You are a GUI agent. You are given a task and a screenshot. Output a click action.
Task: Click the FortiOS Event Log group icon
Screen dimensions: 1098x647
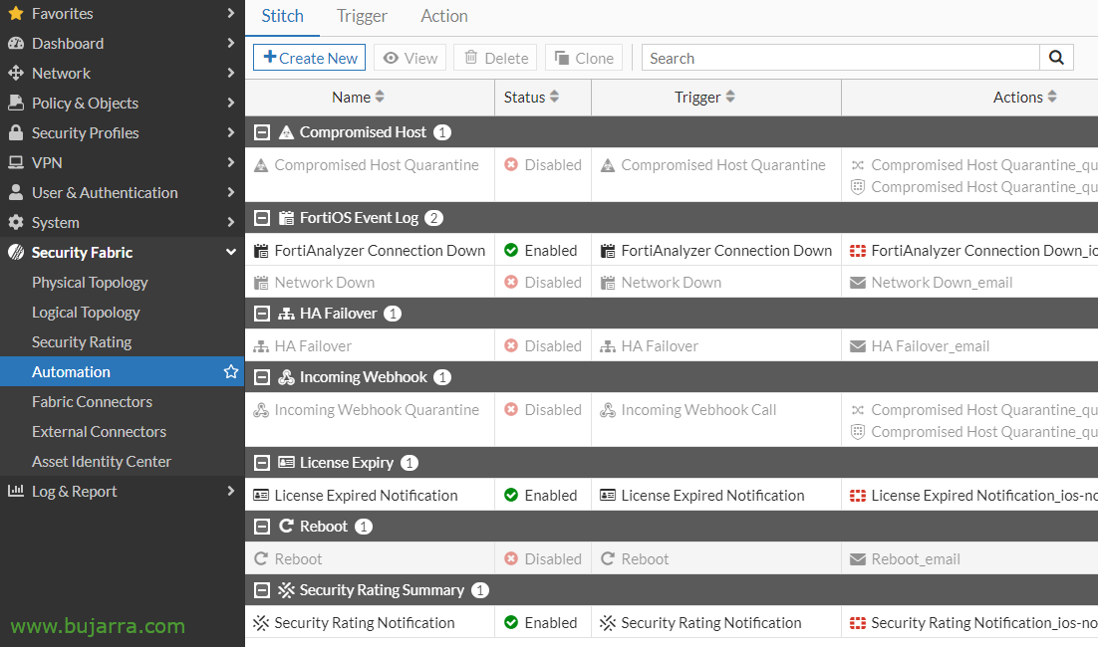[286, 218]
